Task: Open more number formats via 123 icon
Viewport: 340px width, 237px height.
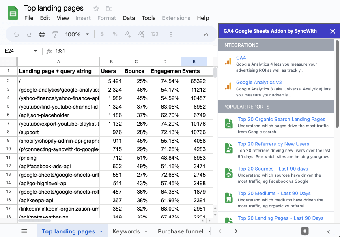Action: (x=155, y=34)
